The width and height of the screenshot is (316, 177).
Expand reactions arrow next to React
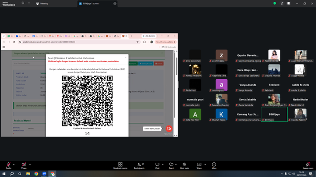point(176,164)
